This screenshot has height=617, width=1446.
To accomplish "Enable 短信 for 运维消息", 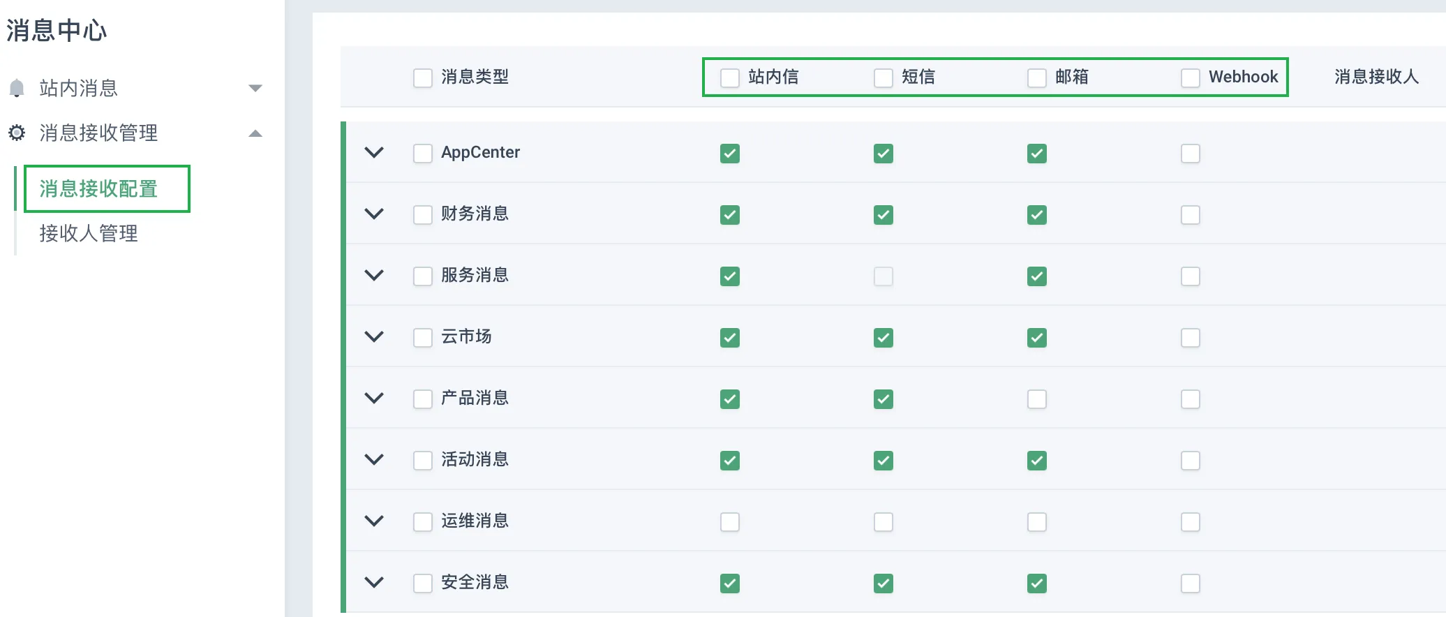I will coord(884,522).
